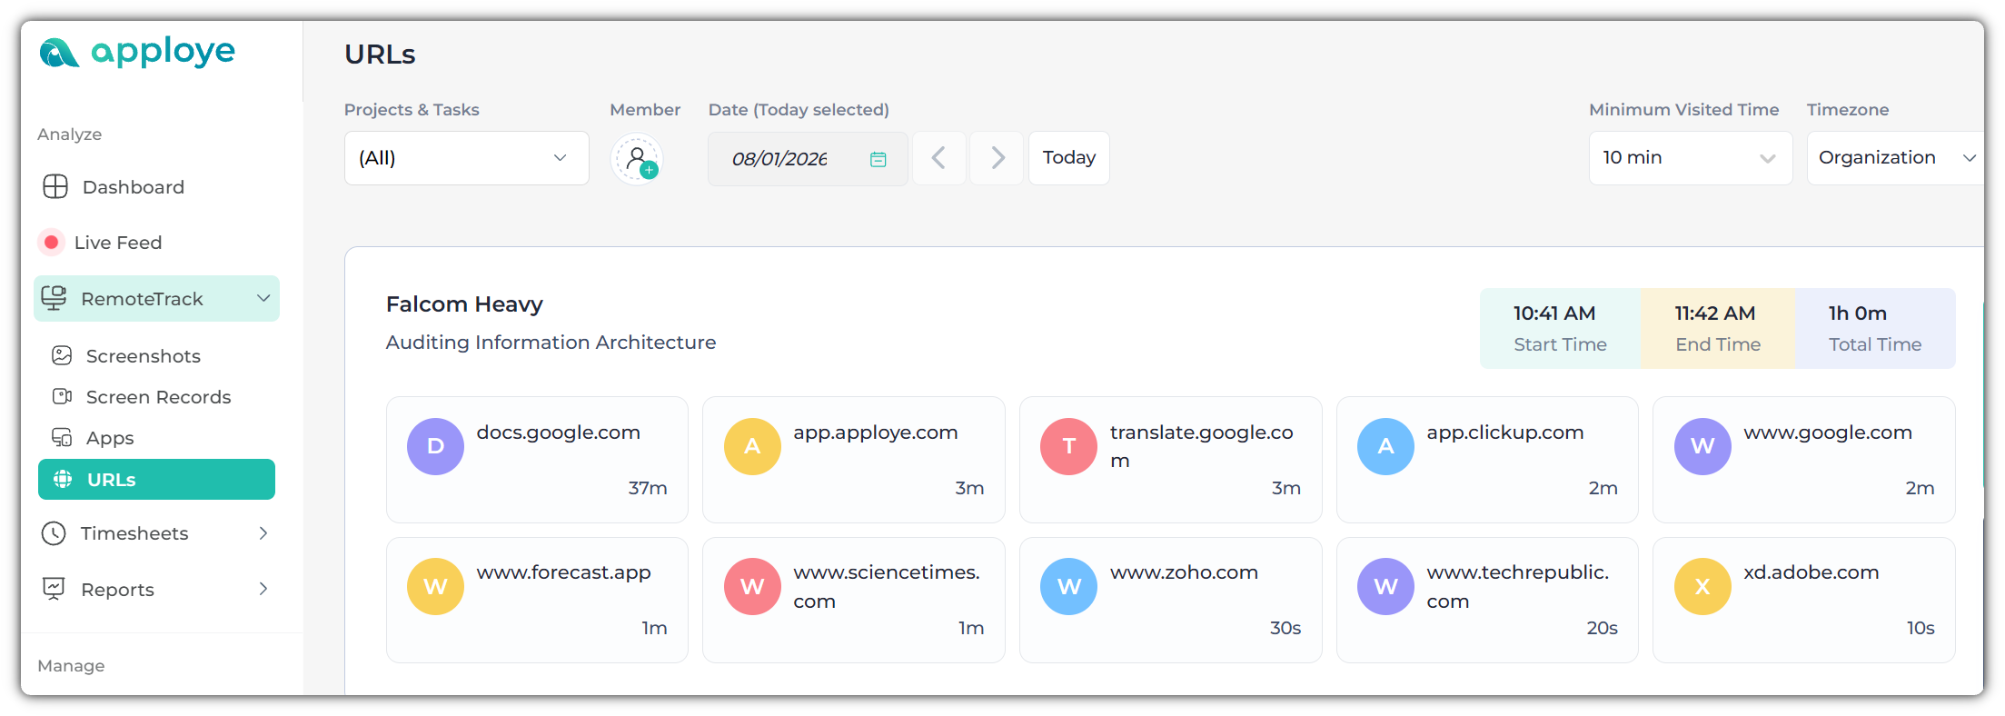Open the Projects & Tasks dropdown
The image size is (2005, 716).
pyautogui.click(x=466, y=158)
